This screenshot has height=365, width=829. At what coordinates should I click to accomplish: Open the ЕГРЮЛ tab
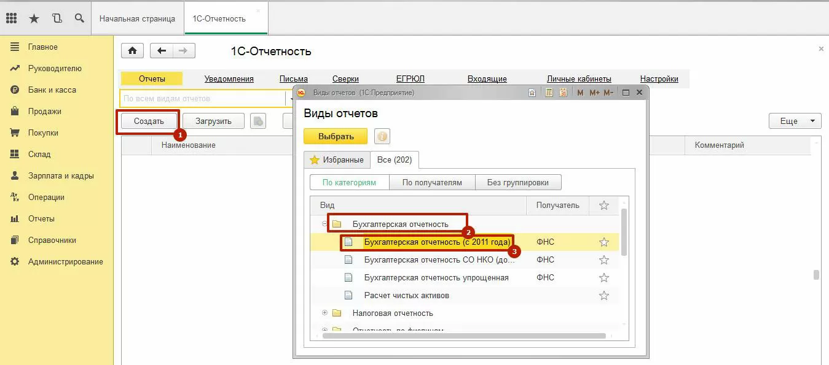411,79
